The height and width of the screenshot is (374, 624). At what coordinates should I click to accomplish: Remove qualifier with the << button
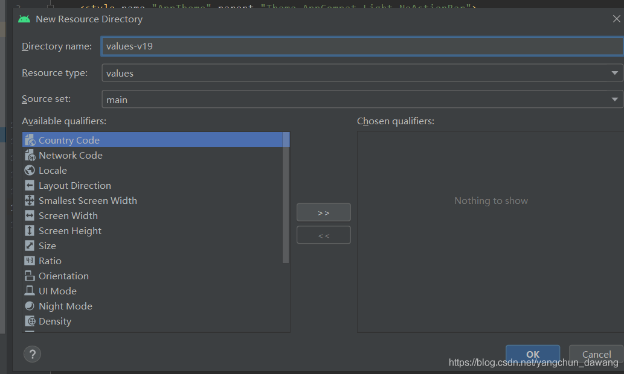pos(324,235)
